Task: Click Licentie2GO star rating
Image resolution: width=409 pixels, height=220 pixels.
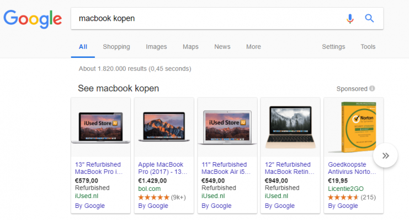Action: (x=343, y=197)
